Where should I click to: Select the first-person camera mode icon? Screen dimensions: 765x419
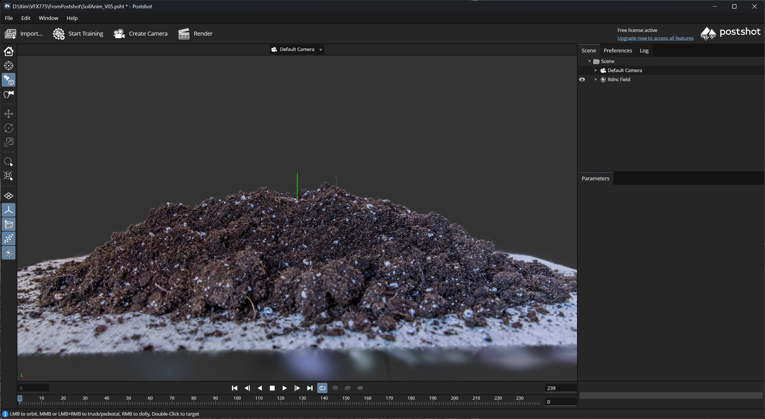(x=9, y=95)
